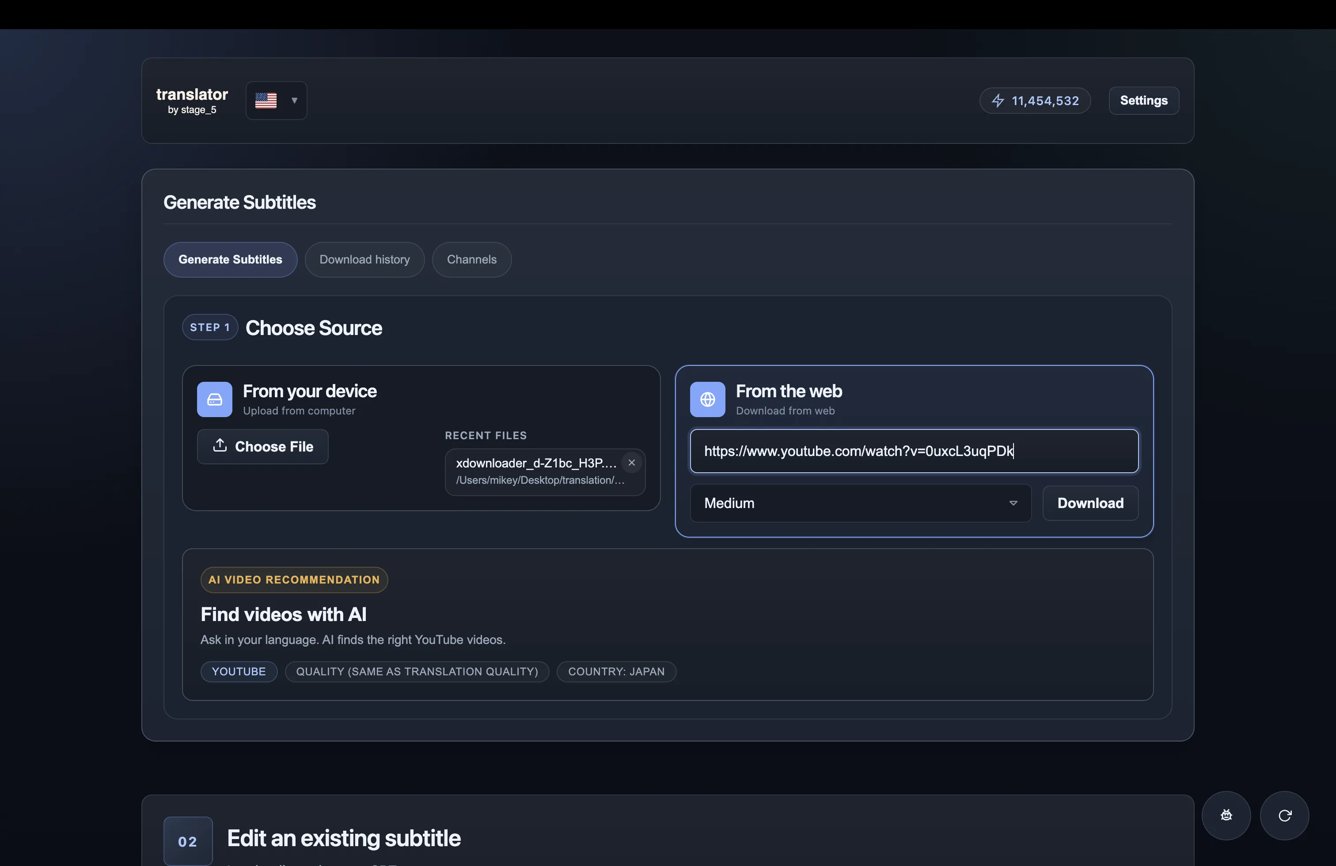This screenshot has height=866, width=1336.
Task: Open the Channels tab
Action: pos(471,259)
